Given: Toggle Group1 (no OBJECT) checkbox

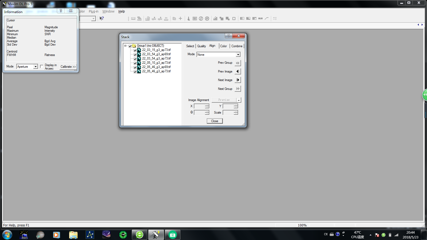Looking at the screenshot, I should (x=130, y=46).
